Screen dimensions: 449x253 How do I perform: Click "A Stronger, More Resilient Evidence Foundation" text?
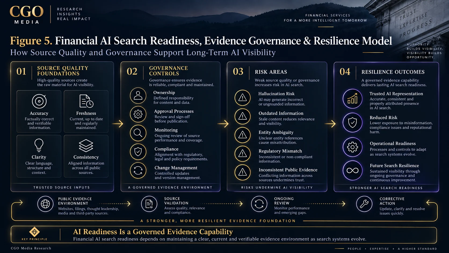pos(218,221)
